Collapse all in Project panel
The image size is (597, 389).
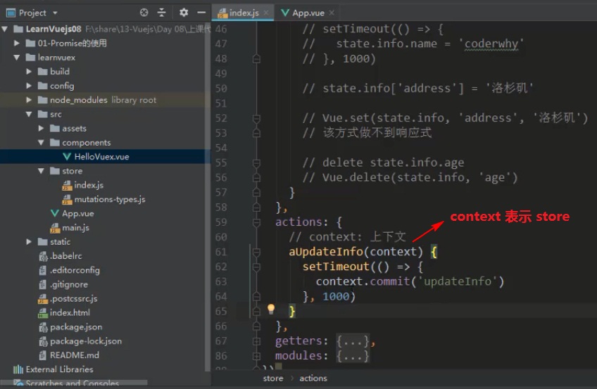click(161, 13)
